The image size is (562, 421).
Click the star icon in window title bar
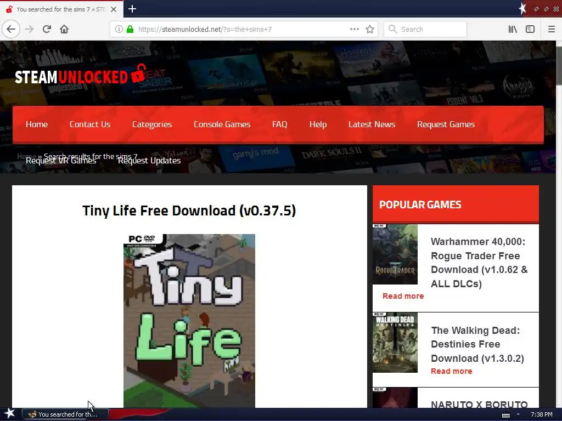[522, 9]
